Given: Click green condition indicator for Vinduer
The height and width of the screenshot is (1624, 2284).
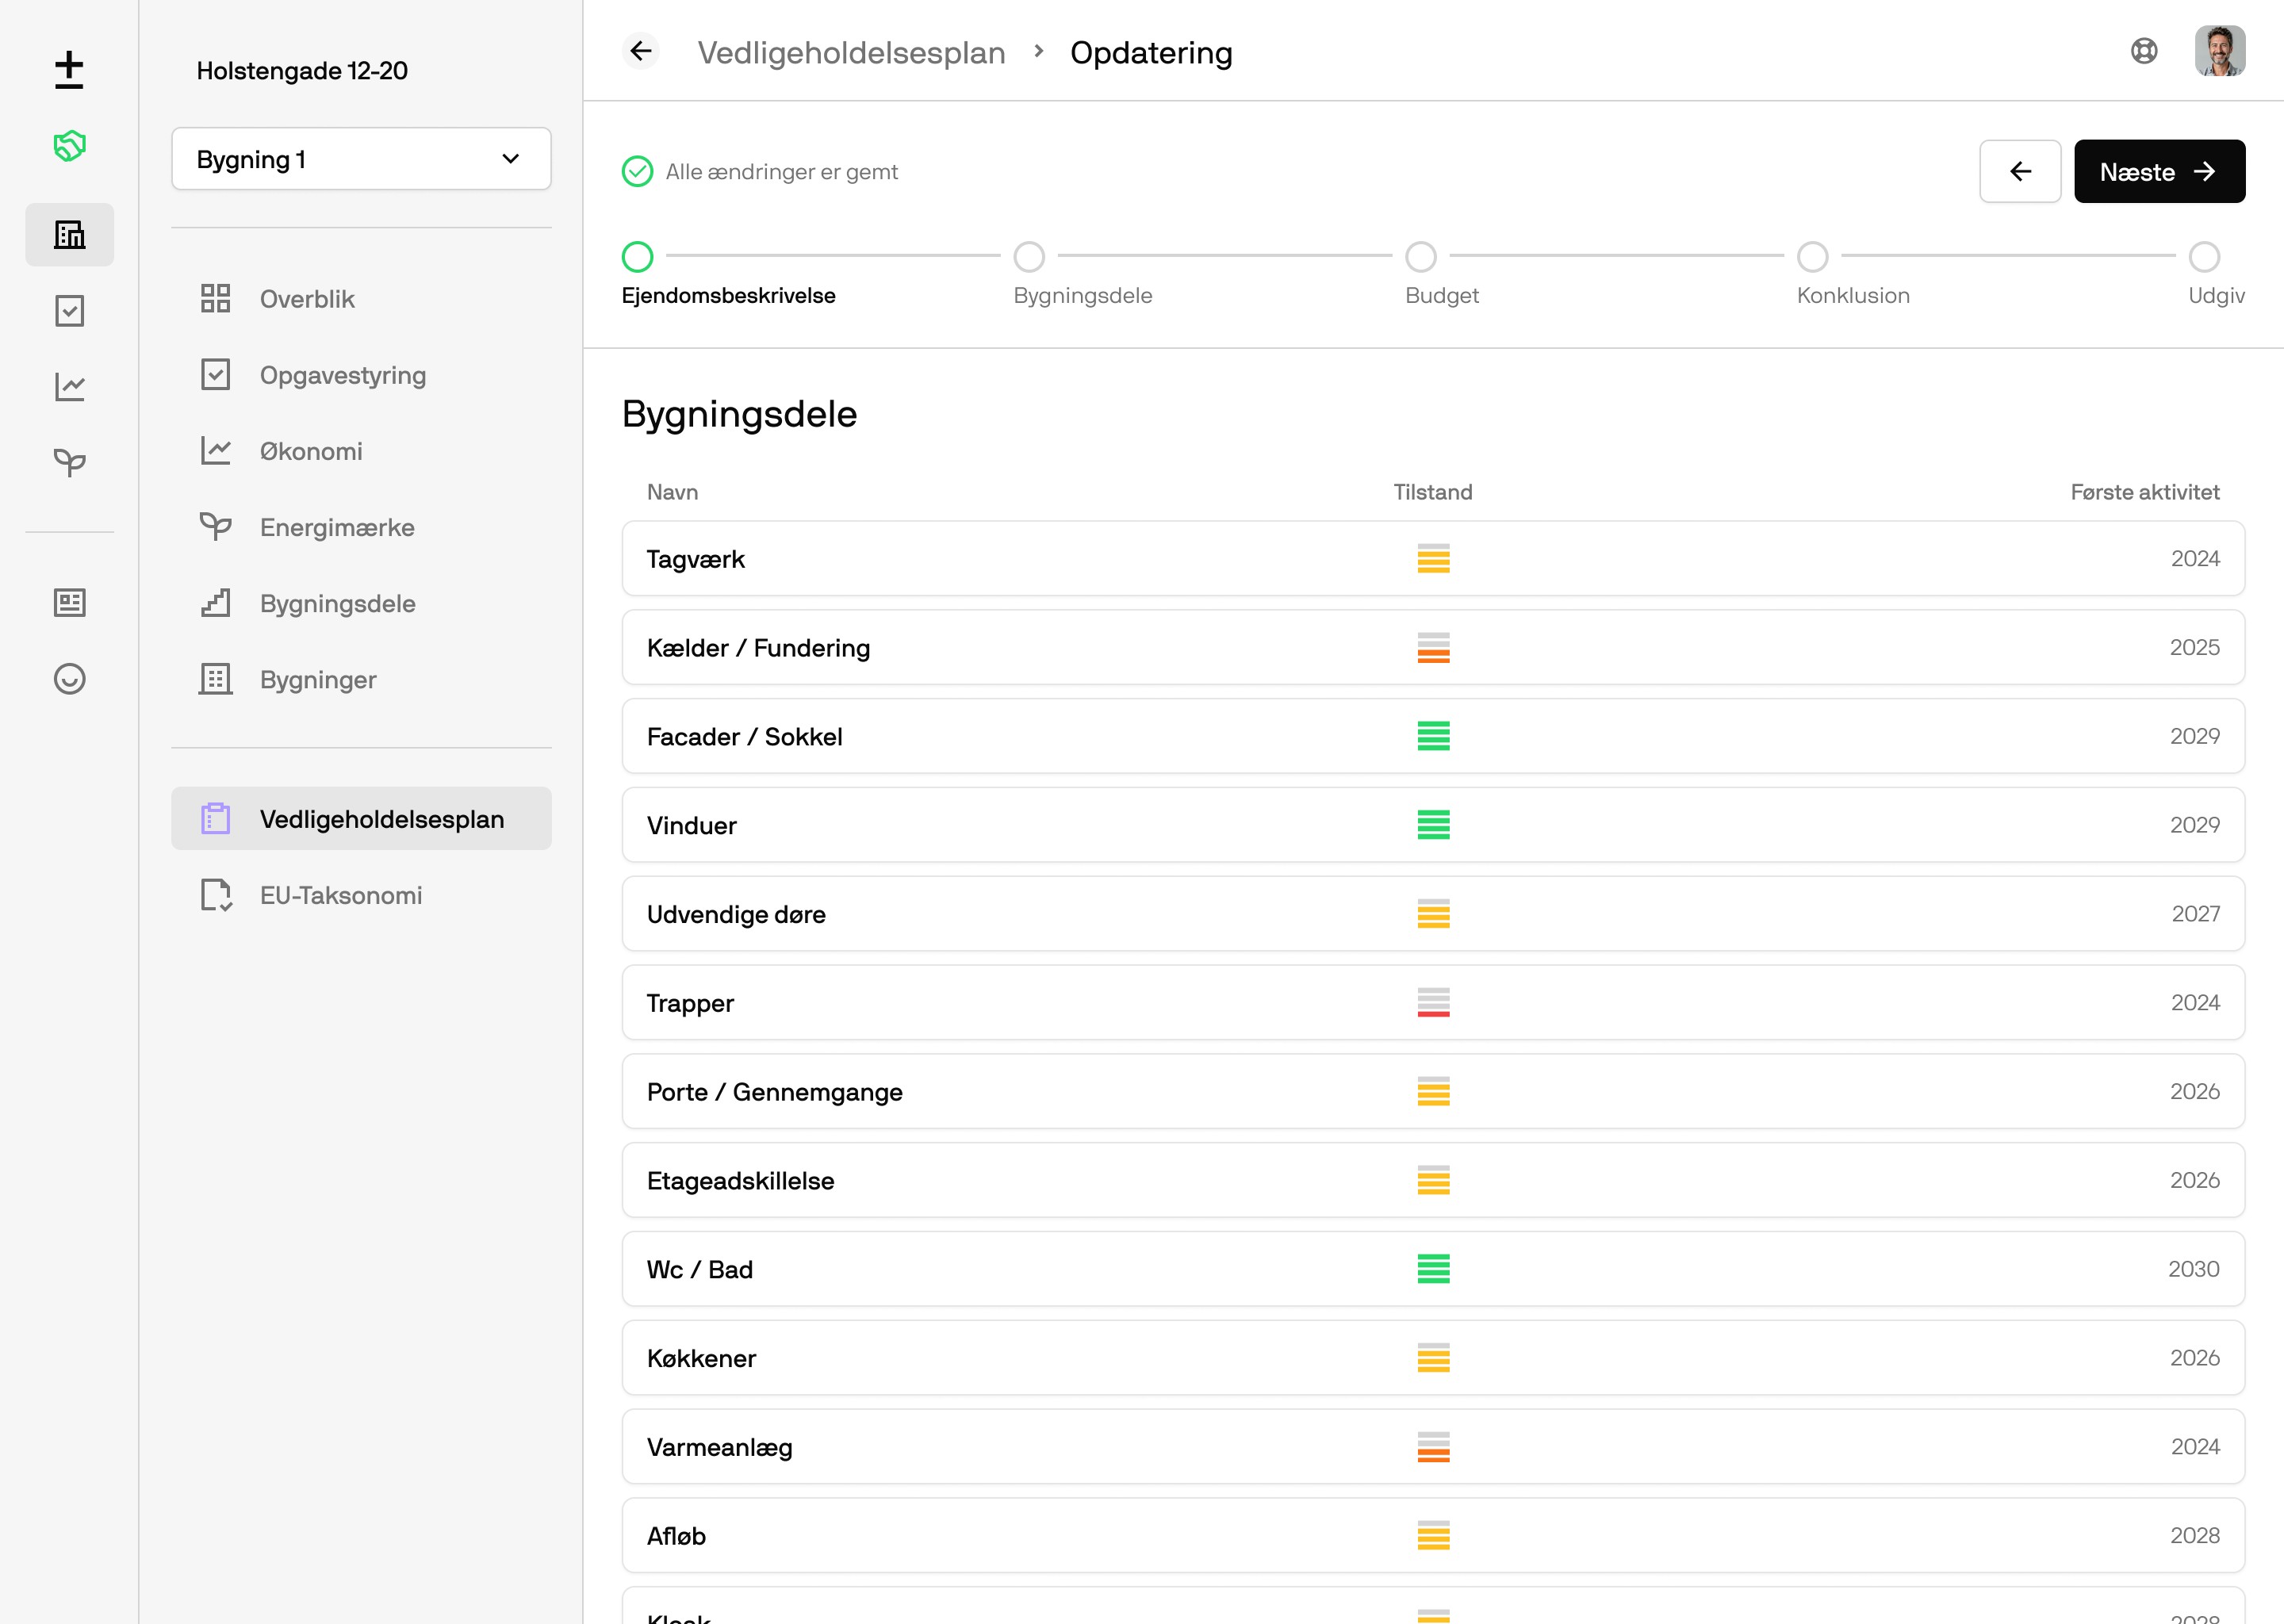Looking at the screenshot, I should click(x=1432, y=825).
